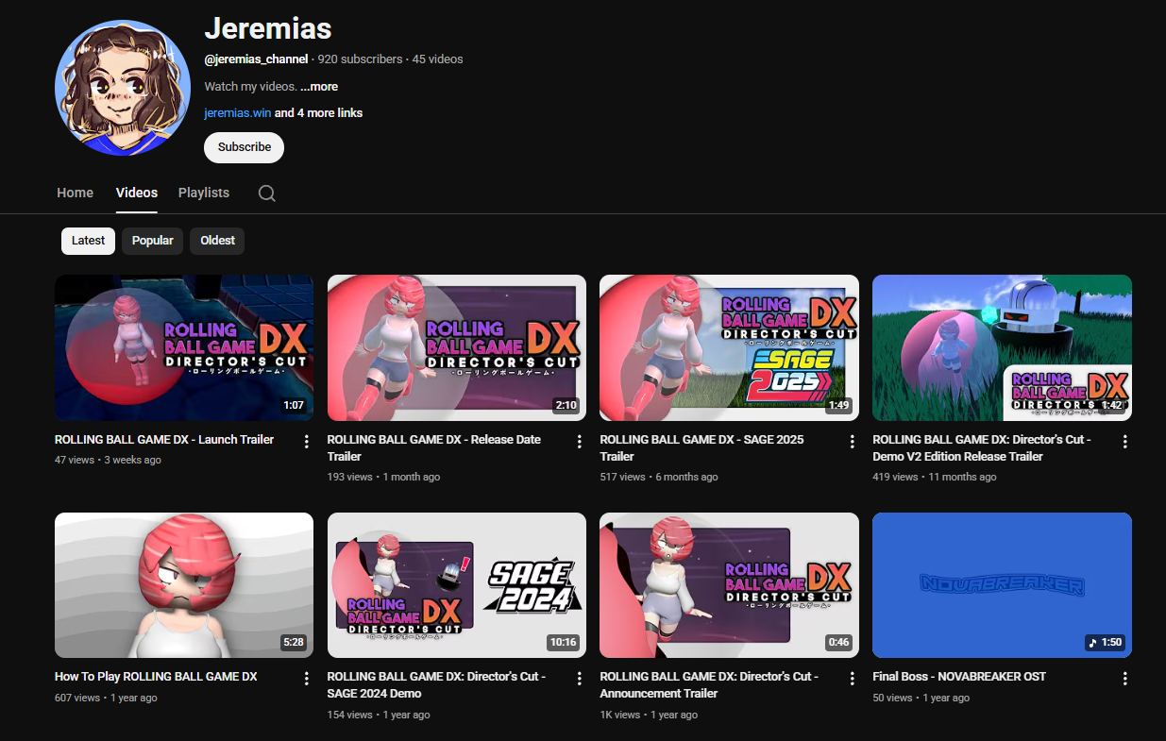This screenshot has height=741, width=1166.
Task: Expand channel description with ...more
Action: (319, 86)
